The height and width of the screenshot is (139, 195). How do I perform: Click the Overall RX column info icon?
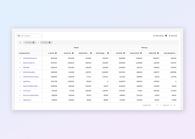(124, 53)
